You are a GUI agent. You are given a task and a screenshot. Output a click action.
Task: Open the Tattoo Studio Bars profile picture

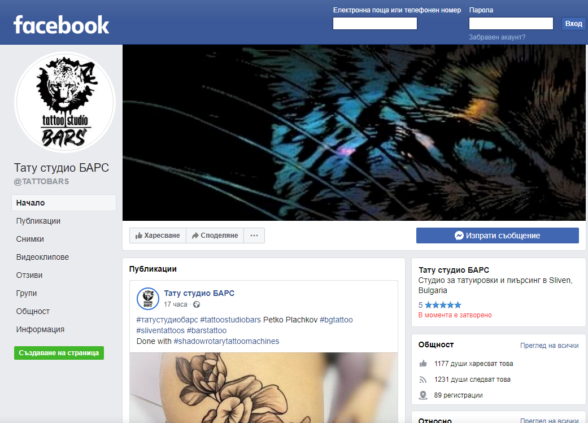click(x=65, y=102)
